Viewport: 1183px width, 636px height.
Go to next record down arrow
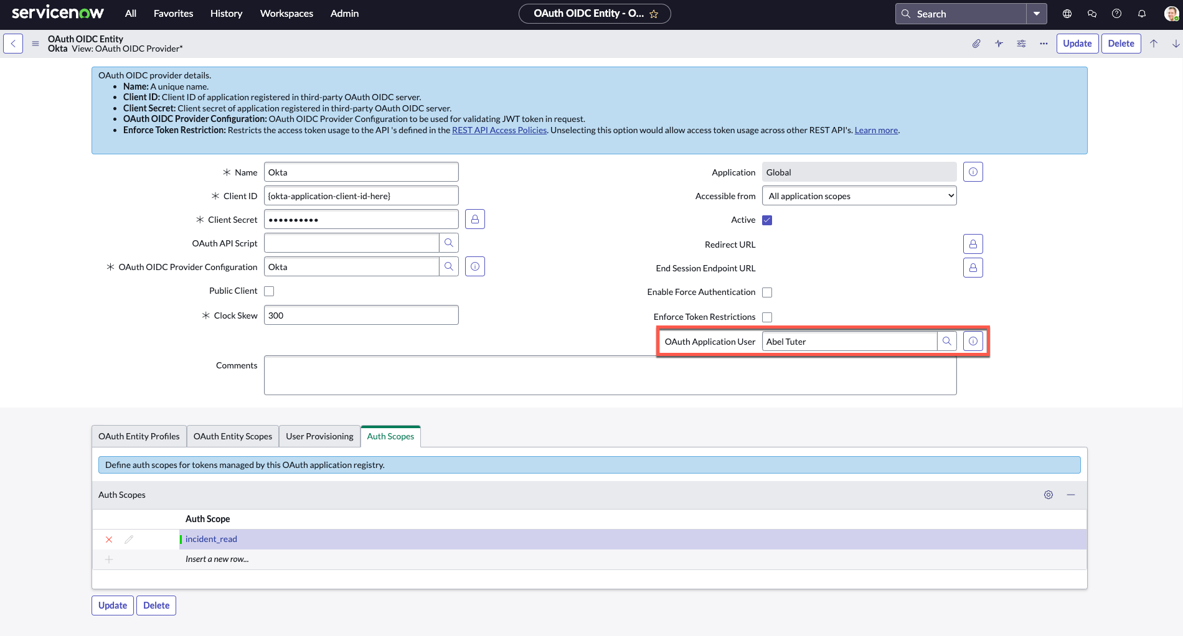click(x=1176, y=44)
